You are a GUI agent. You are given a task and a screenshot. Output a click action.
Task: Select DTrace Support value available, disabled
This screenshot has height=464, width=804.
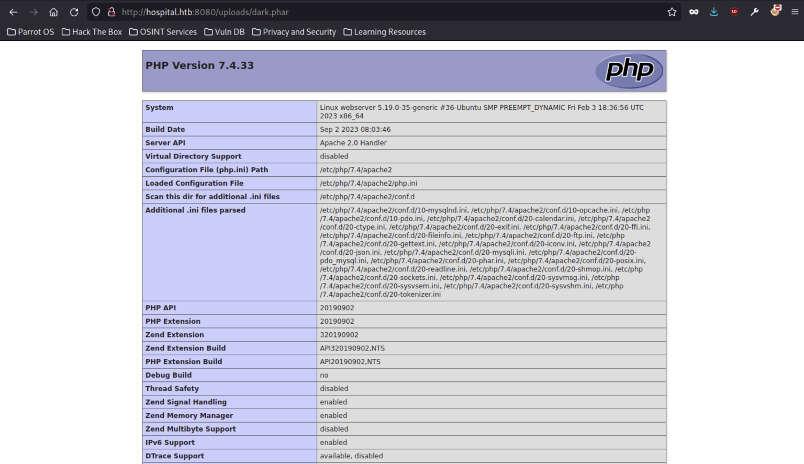pyautogui.click(x=351, y=456)
